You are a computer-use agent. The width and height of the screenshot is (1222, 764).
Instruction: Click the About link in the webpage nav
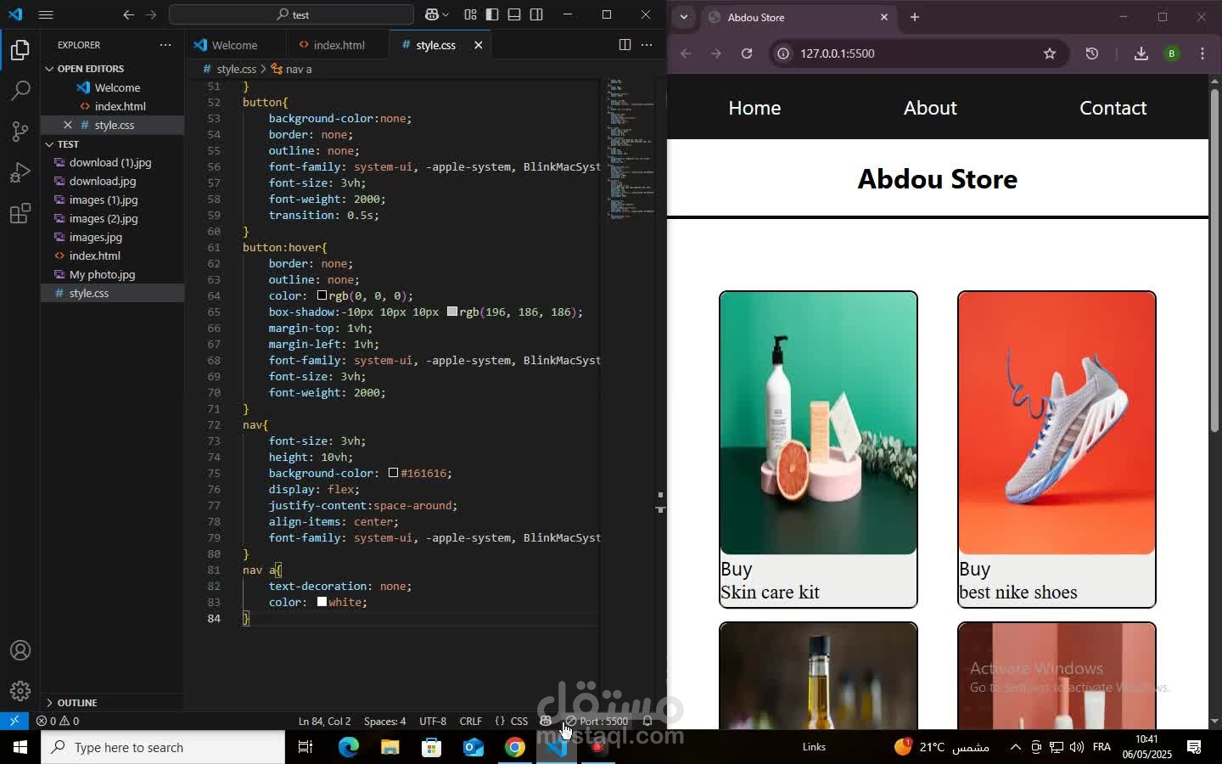pyautogui.click(x=930, y=108)
